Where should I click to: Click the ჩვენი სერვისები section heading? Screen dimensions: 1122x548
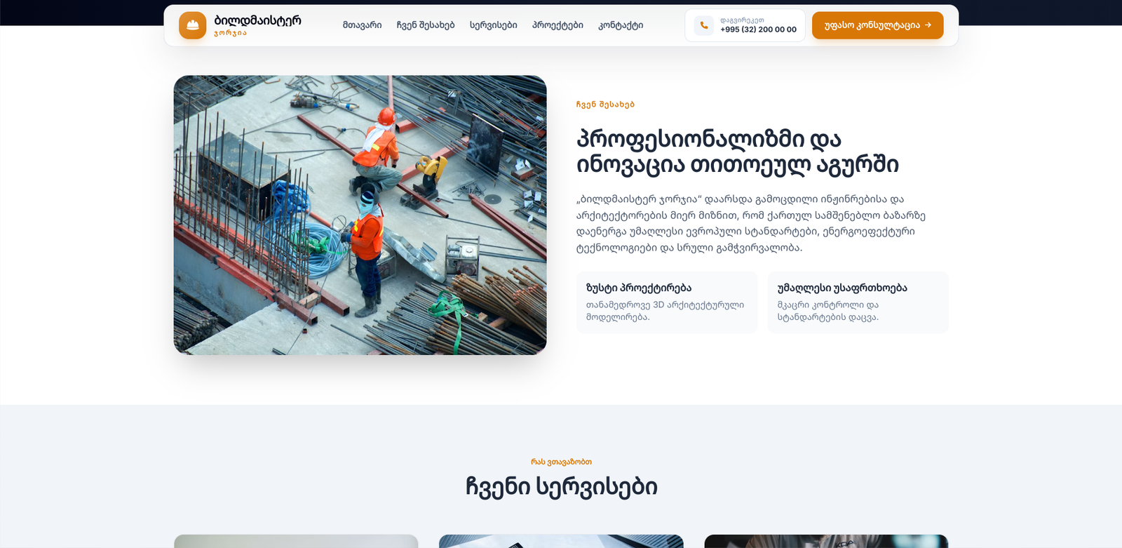561,486
